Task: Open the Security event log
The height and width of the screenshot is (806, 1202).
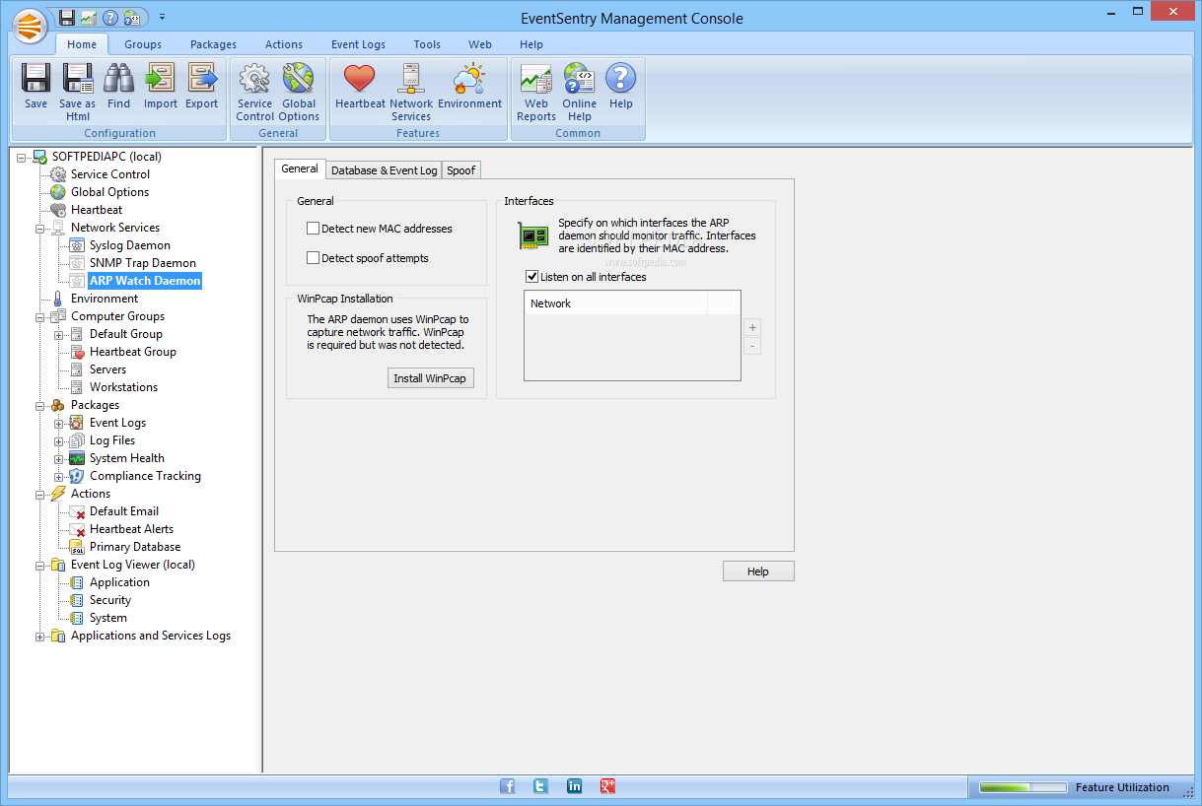Action: pos(110,600)
